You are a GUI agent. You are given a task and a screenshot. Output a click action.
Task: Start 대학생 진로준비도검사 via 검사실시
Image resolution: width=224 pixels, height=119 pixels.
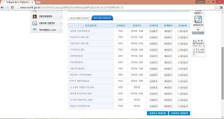(x=183, y=94)
